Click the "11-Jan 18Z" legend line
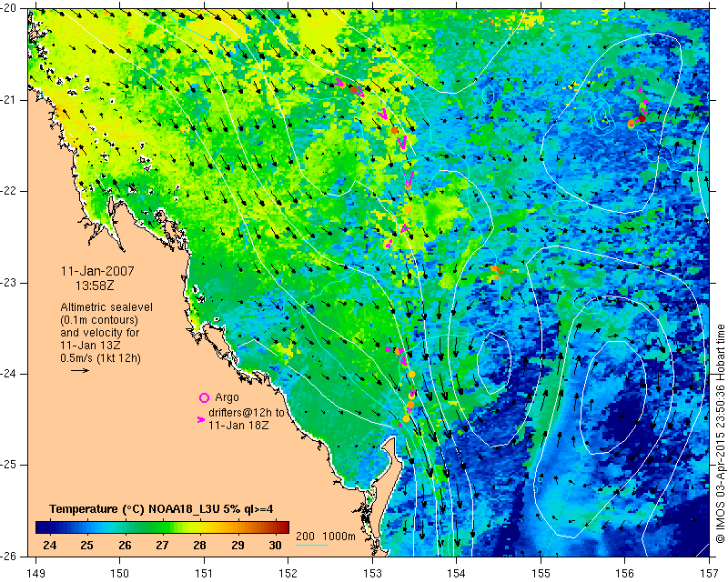Image resolution: width=728 pixels, height=582 pixels. [x=238, y=425]
